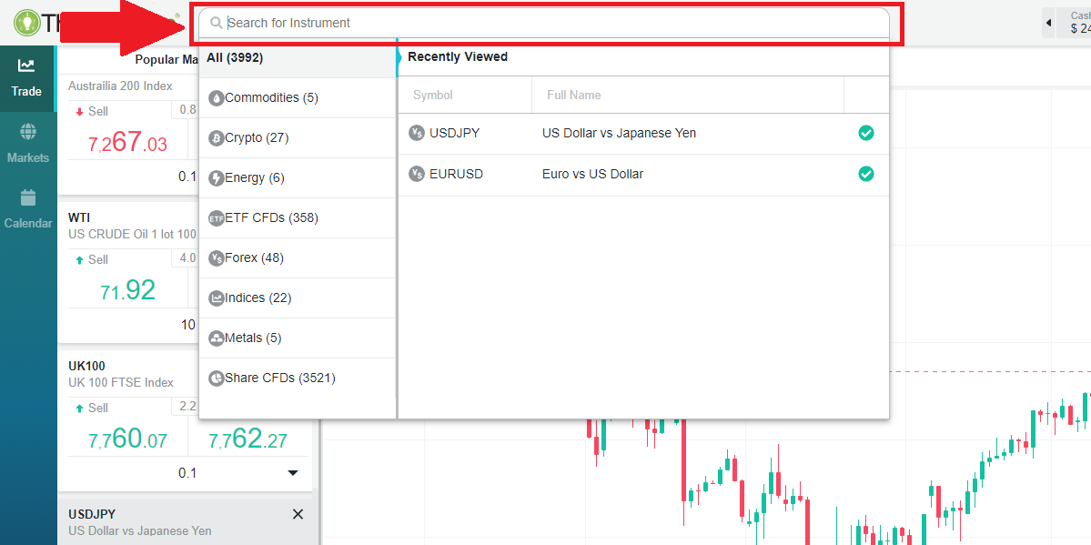Click the Crypto bitcoin icon

pos(217,138)
